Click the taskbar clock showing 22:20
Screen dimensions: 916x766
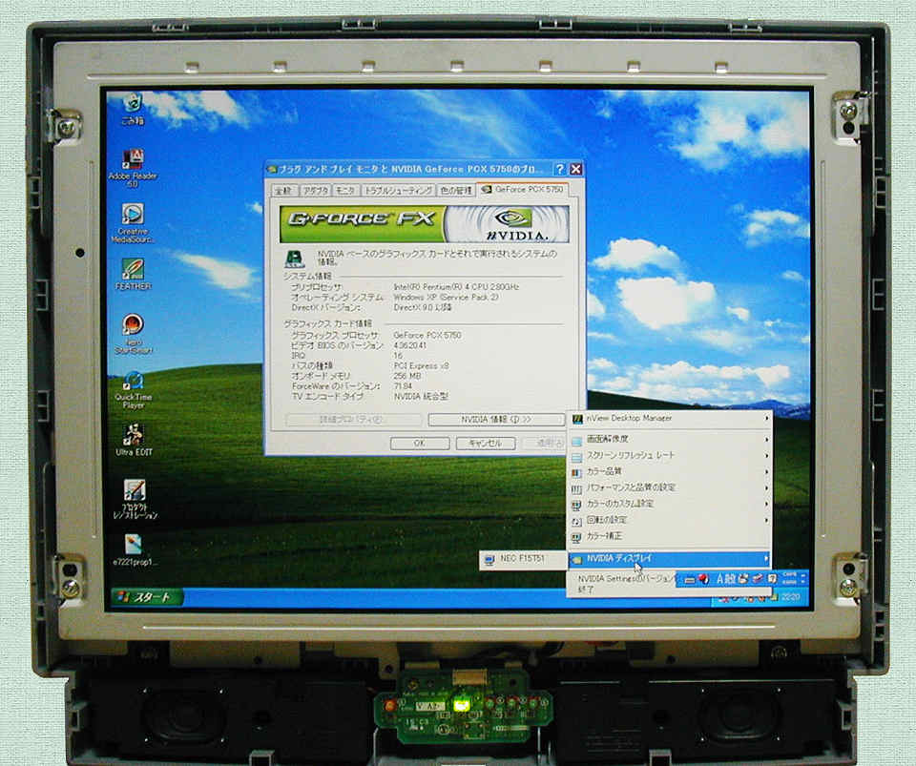click(790, 597)
